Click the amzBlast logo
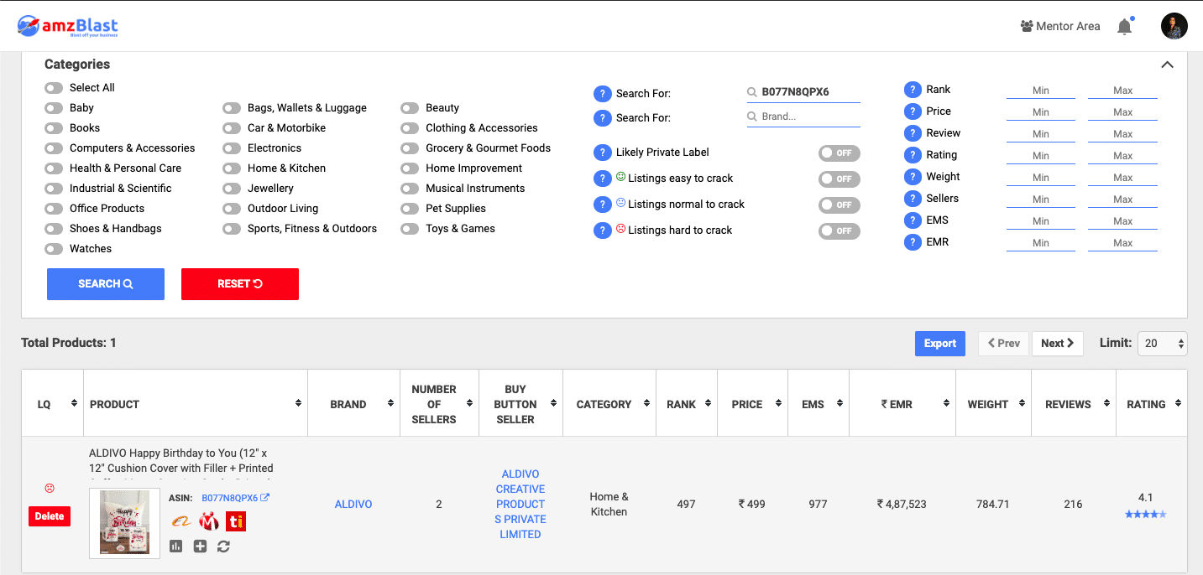 click(68, 26)
